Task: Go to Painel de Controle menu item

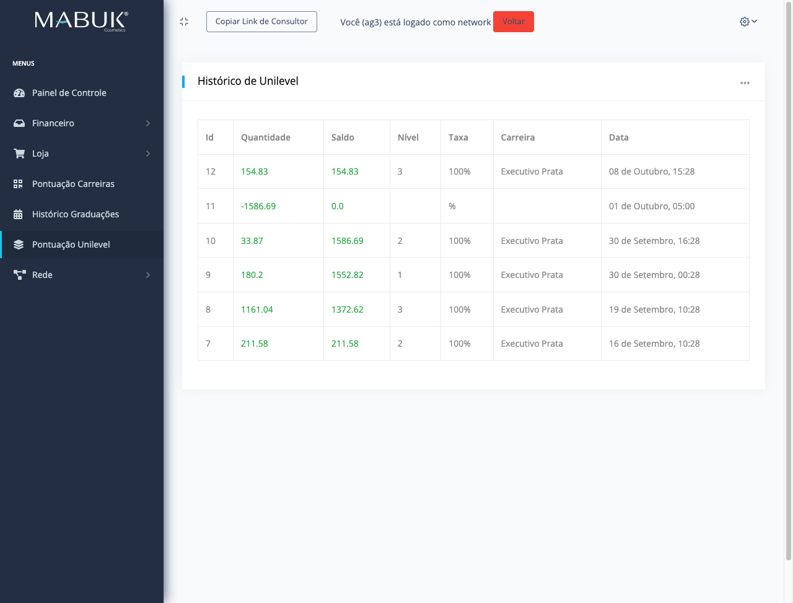Action: (x=69, y=93)
